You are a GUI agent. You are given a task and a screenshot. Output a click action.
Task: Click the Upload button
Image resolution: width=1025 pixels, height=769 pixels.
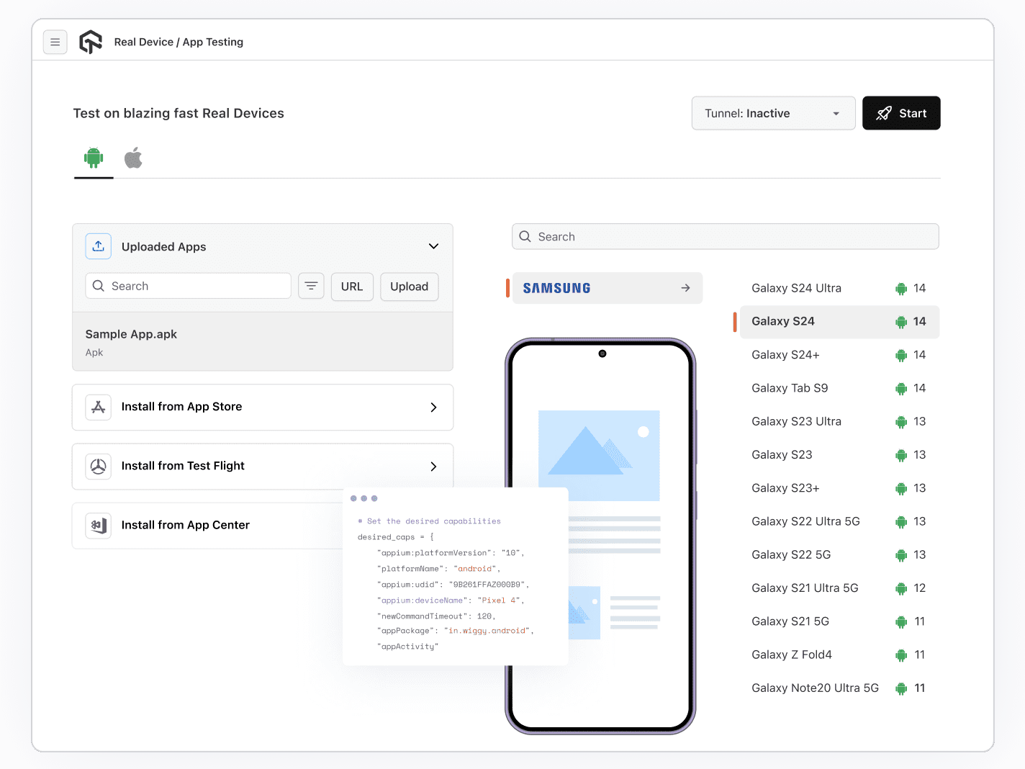(410, 286)
